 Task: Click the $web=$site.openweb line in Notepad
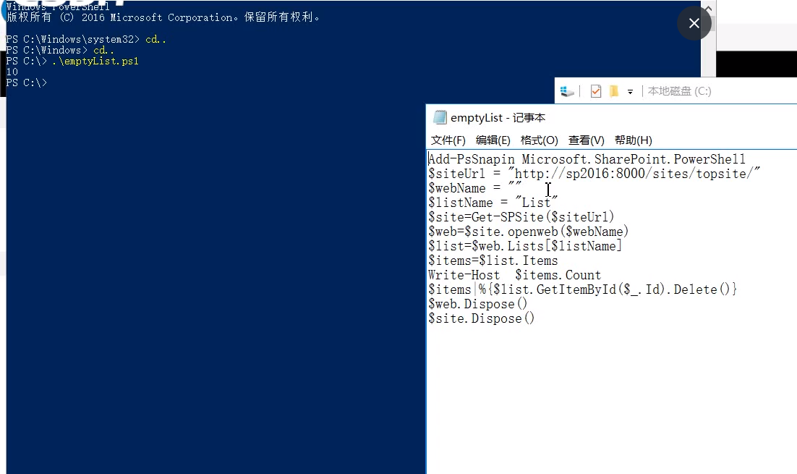pyautogui.click(x=529, y=232)
